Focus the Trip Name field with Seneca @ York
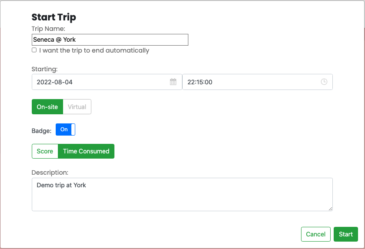The height and width of the screenshot is (249, 365). pyautogui.click(x=110, y=40)
